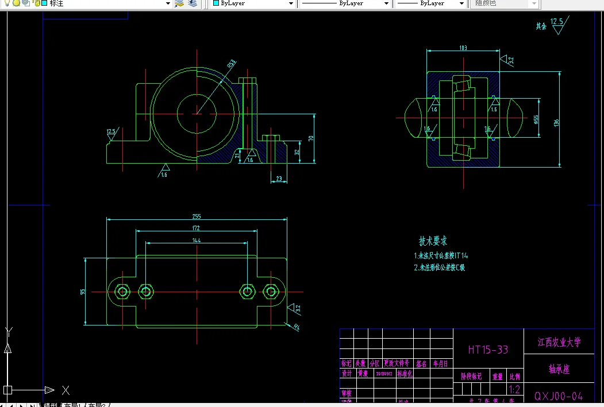Toggle the layer freeze sun icon

point(17,3)
